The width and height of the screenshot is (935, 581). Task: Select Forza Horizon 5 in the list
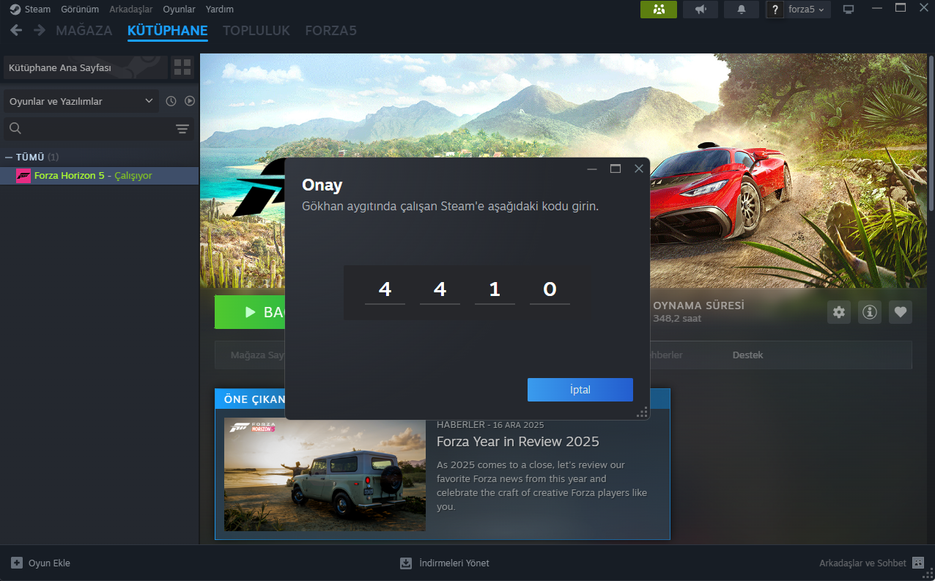pyautogui.click(x=100, y=176)
